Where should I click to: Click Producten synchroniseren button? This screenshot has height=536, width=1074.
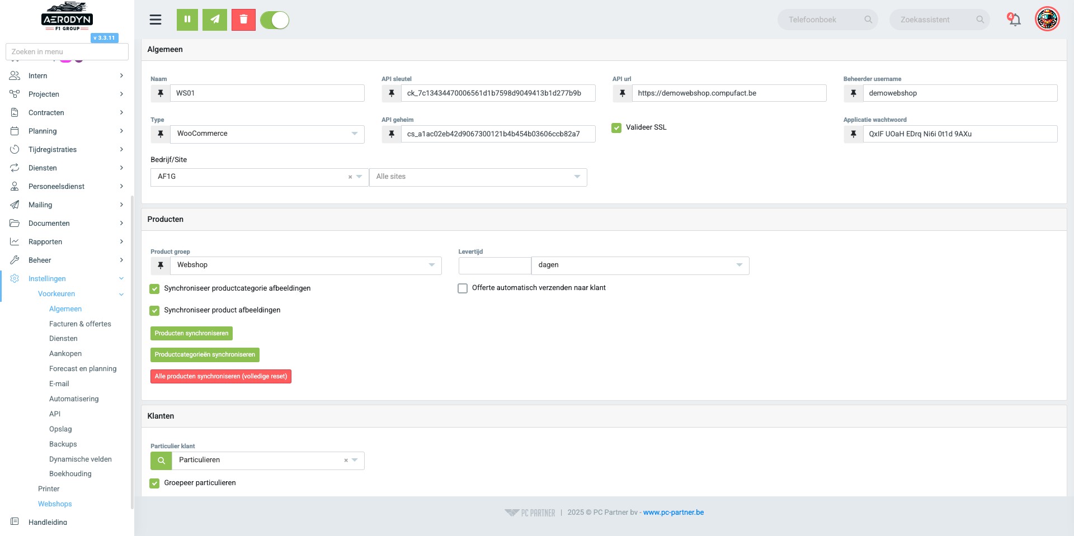pos(191,334)
